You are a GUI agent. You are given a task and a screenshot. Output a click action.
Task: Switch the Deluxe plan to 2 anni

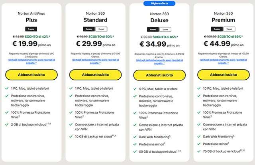[x=165, y=29]
